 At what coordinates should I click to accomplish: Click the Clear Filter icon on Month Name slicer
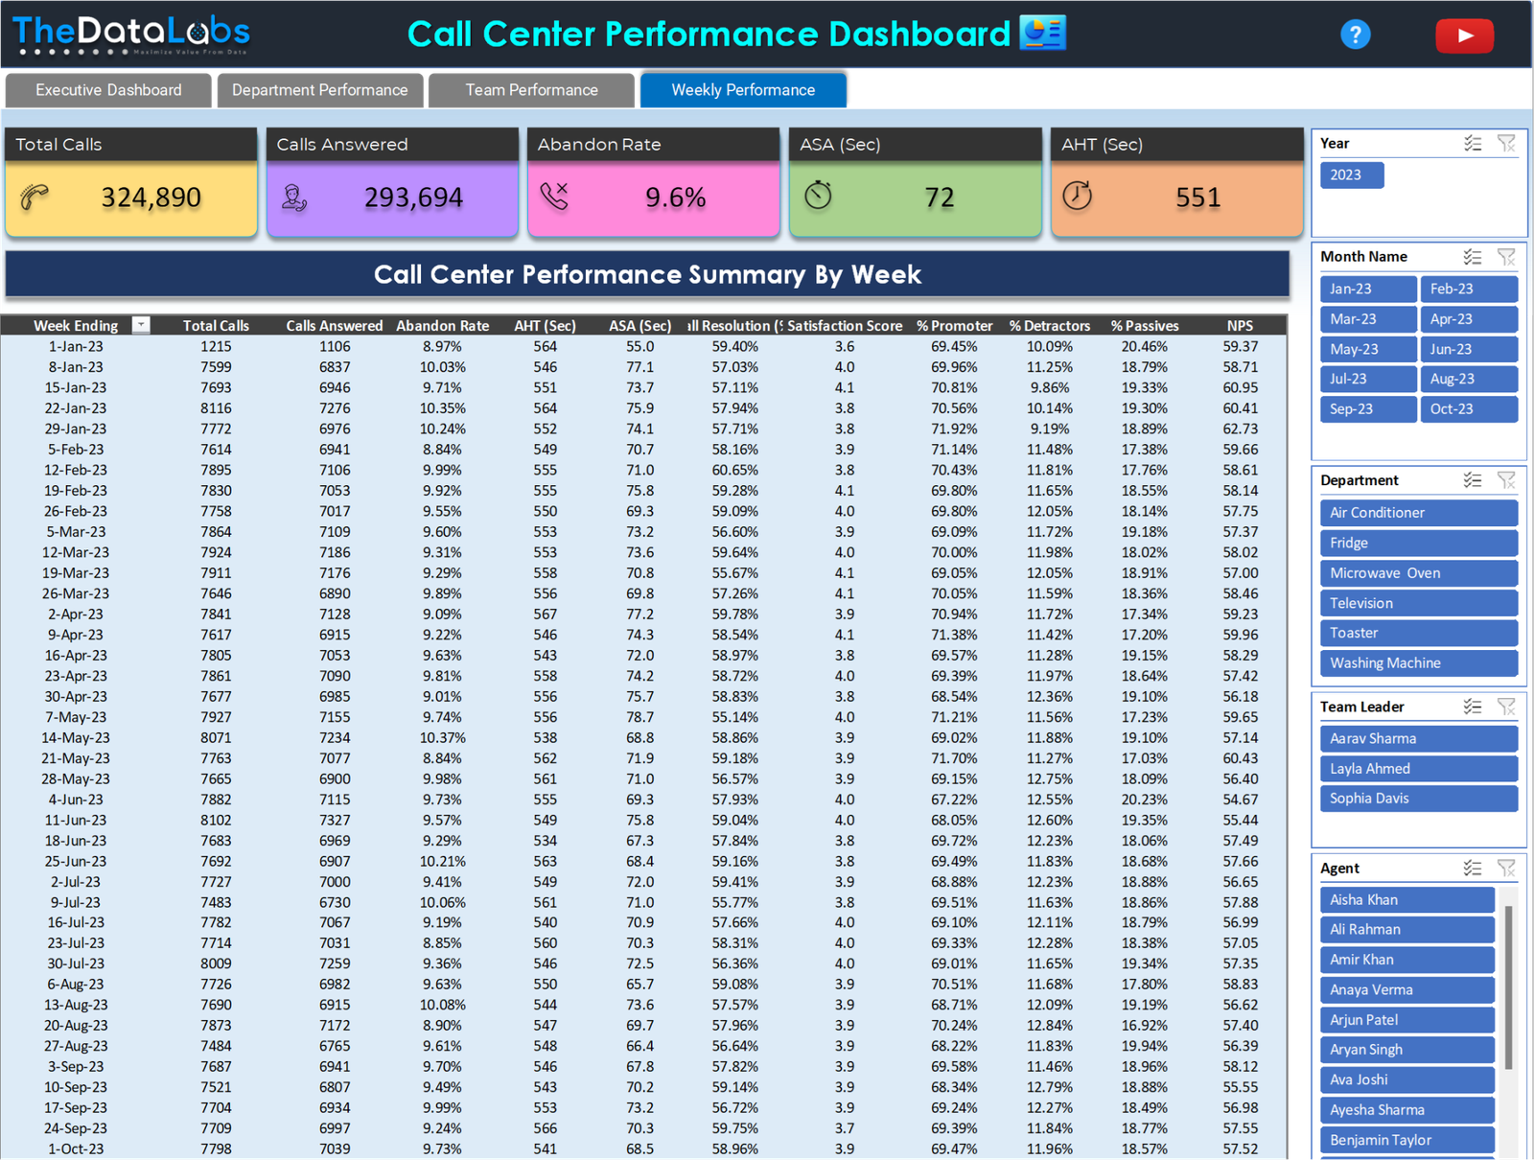[x=1507, y=256]
